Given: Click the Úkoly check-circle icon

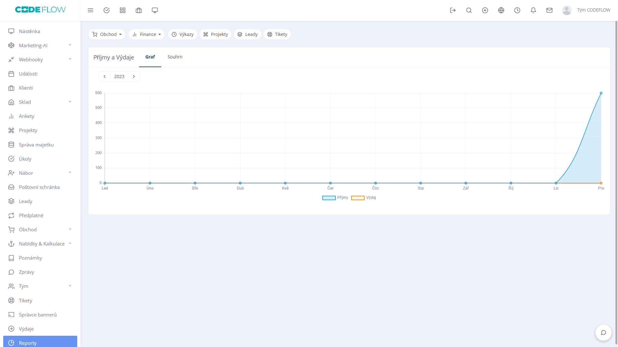Looking at the screenshot, I should (x=11, y=159).
